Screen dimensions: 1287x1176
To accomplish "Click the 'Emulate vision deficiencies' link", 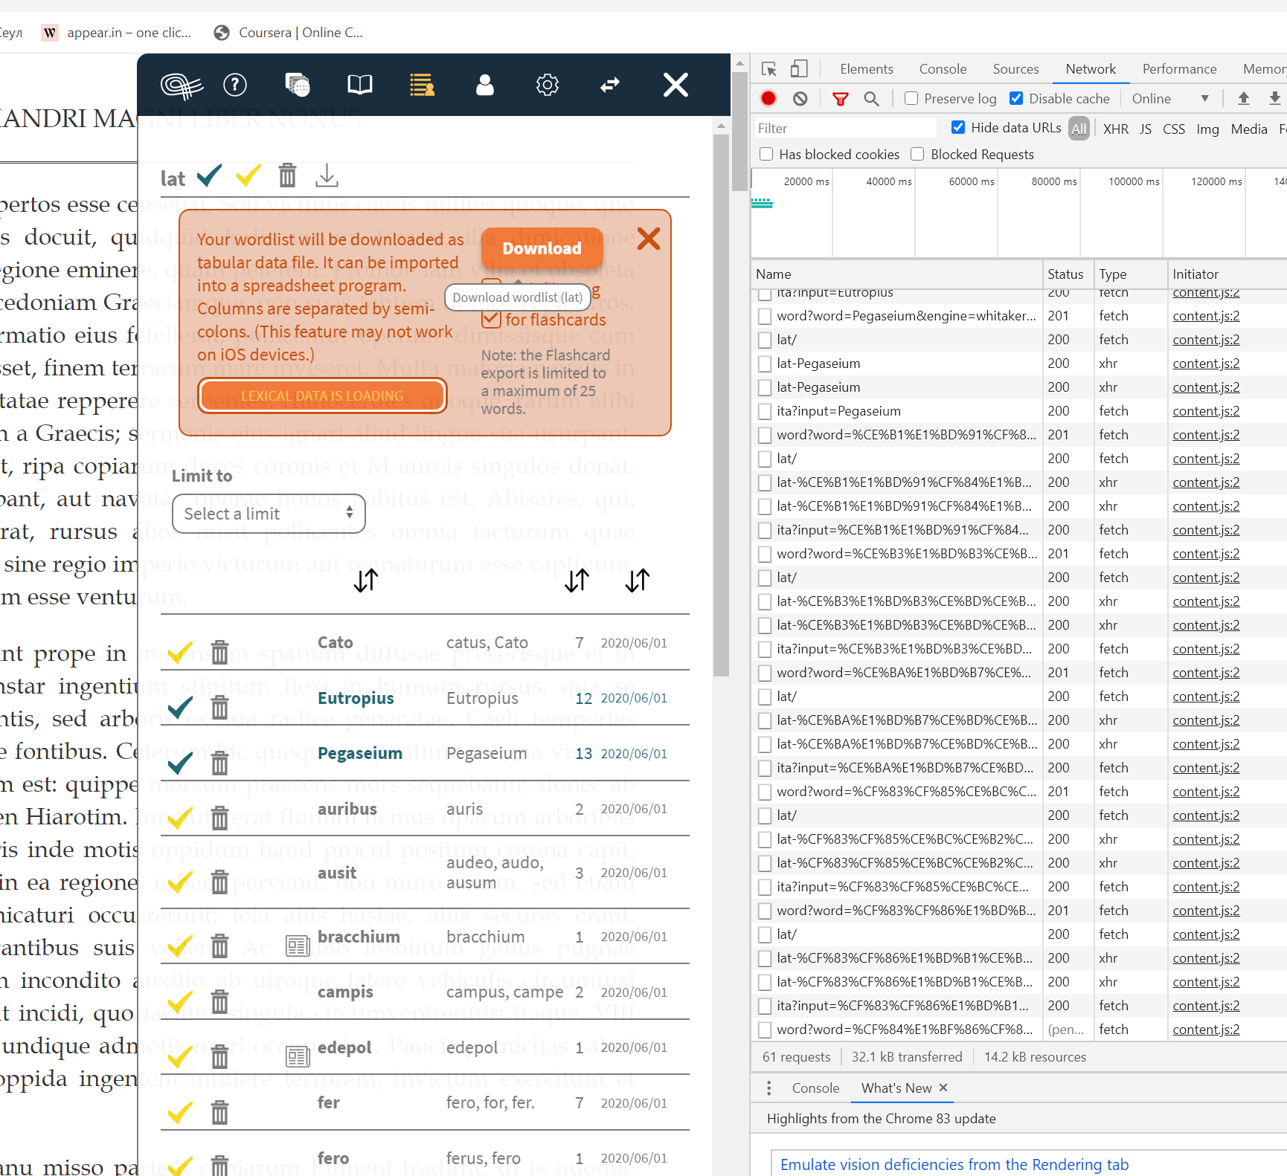I will tap(954, 1164).
